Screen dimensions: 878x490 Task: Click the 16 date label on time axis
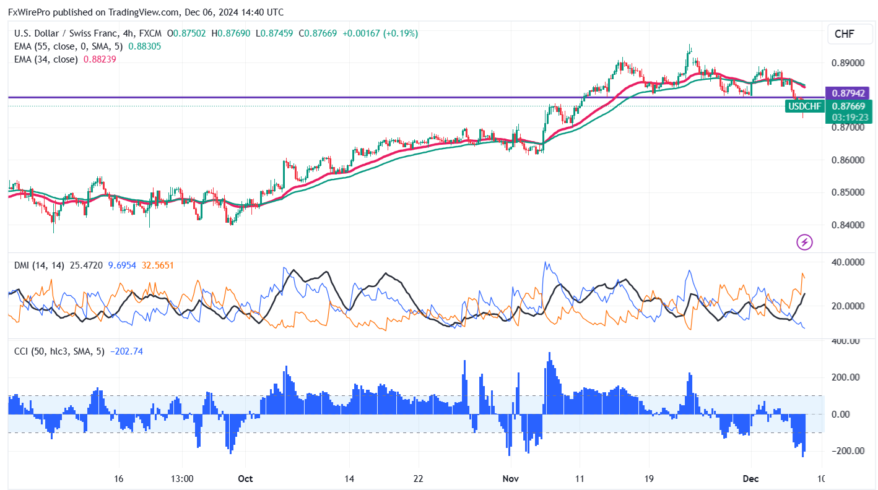119,479
